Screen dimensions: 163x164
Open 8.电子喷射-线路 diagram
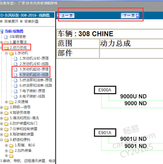(32, 96)
